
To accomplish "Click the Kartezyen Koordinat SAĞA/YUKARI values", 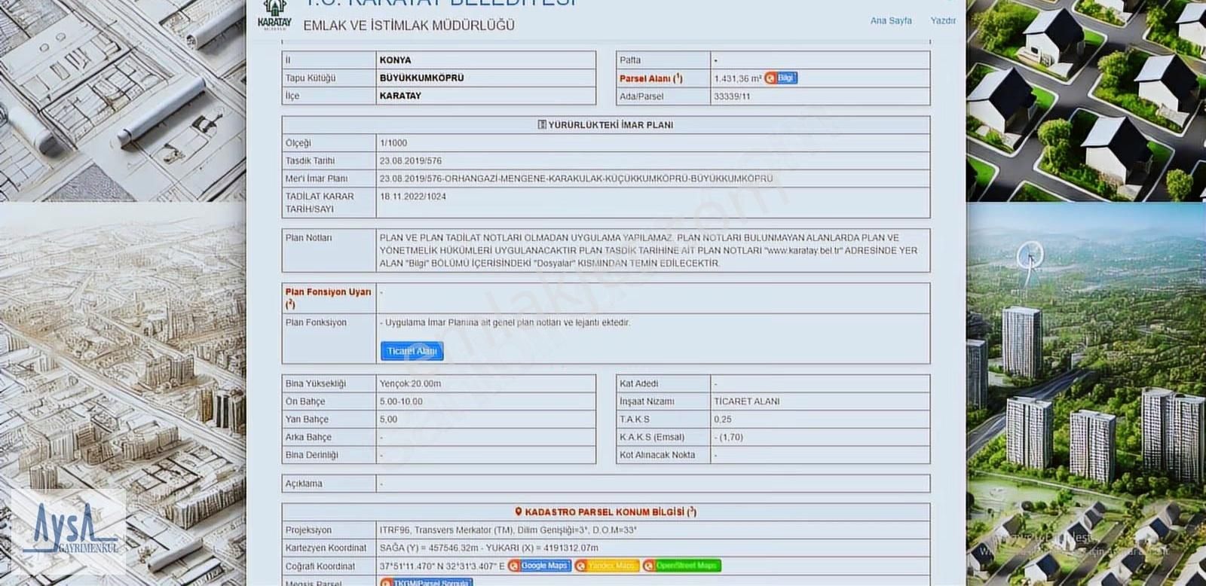I will pyautogui.click(x=488, y=548).
